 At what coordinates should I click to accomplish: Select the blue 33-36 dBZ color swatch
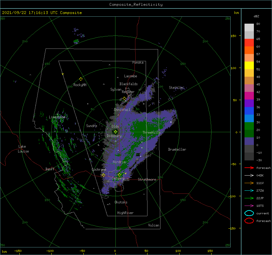click(x=249, y=111)
